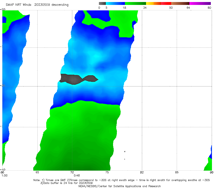Image resolution: width=214 pixels, height=188 pixels.
Task: Select the brown 50–64 segment of the color bar
Action: pyautogui.click(x=180, y=3)
